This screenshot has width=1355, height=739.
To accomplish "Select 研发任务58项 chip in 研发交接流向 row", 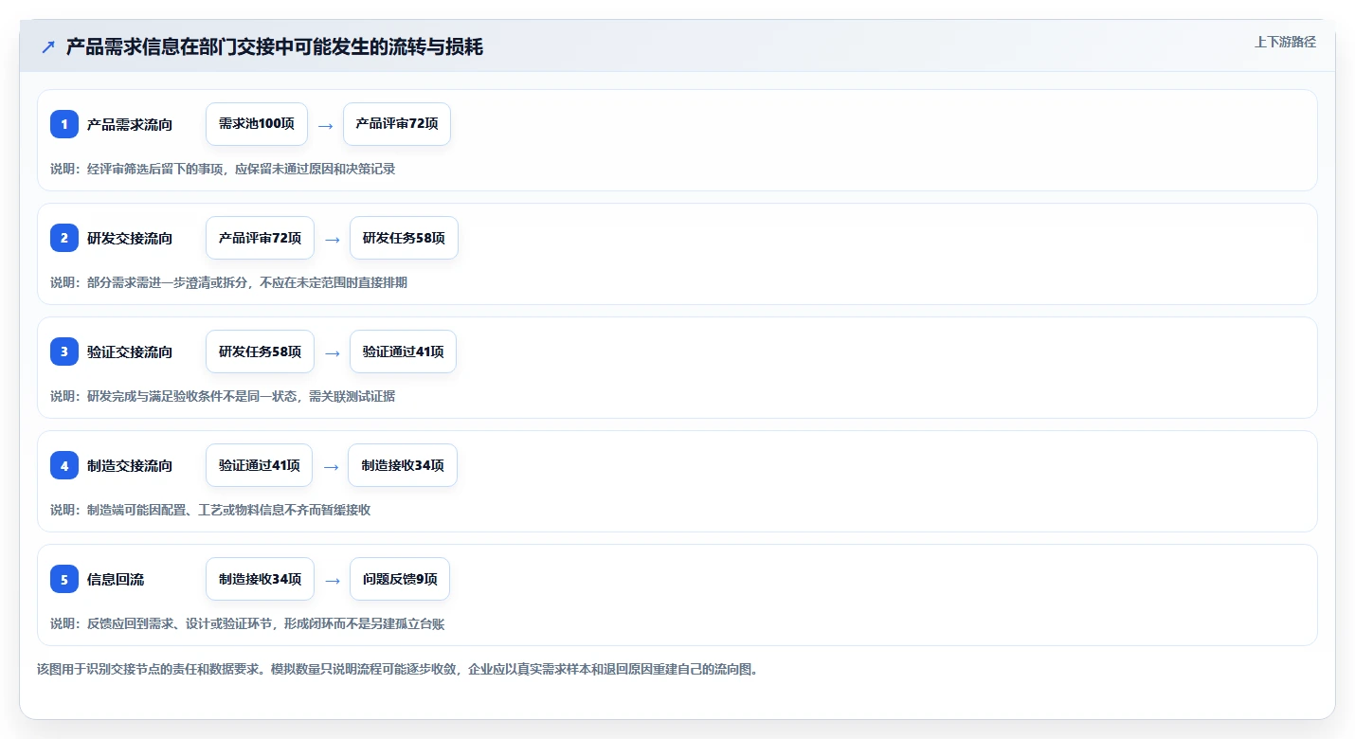I will point(404,238).
